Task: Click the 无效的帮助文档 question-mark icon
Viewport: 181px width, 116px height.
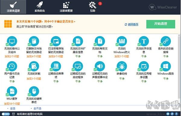Action: (x=100, y=41)
